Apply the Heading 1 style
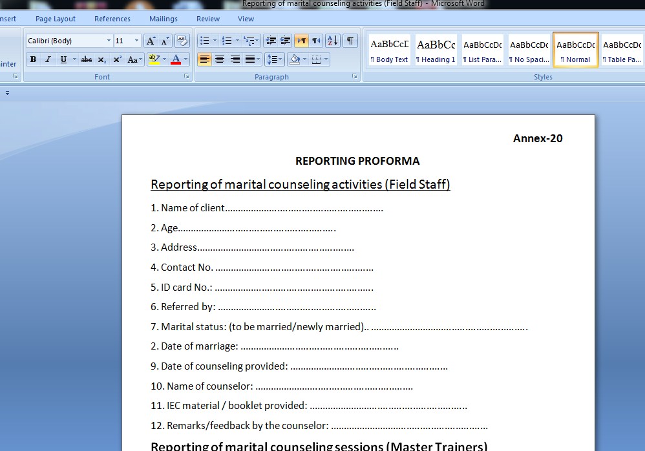This screenshot has height=451, width=645. click(x=436, y=50)
